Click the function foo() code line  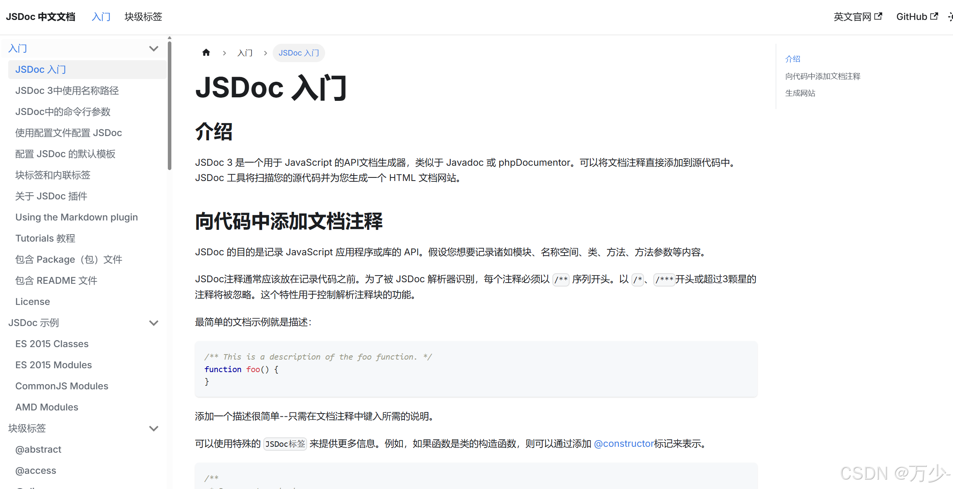tap(241, 369)
